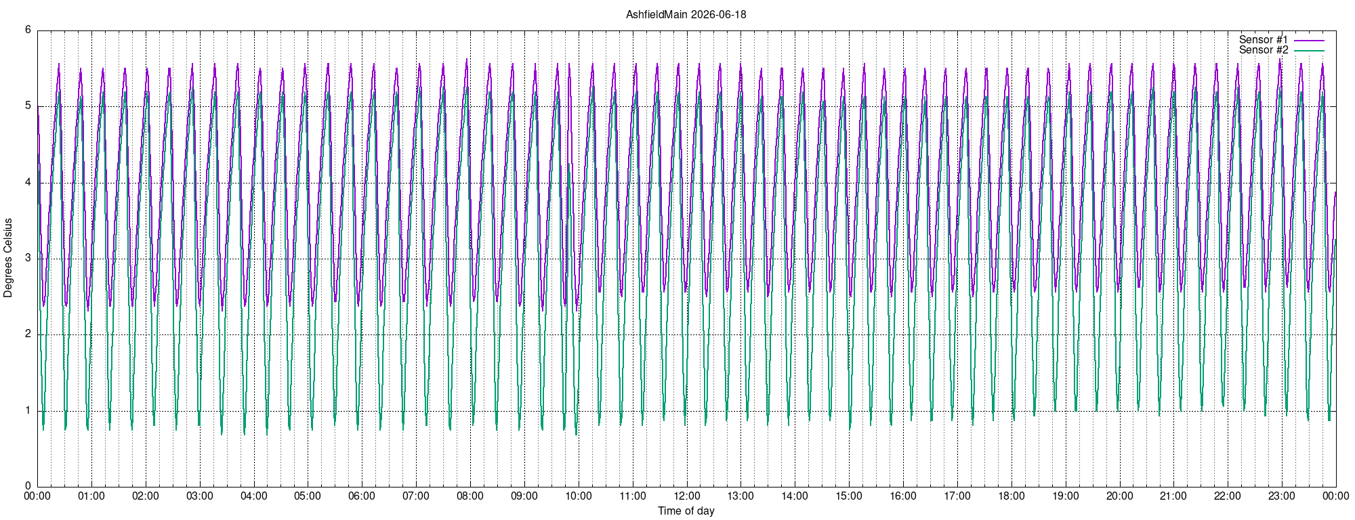Click the Time of day axis label
Image resolution: width=1355 pixels, height=520 pixels.
pos(686,511)
